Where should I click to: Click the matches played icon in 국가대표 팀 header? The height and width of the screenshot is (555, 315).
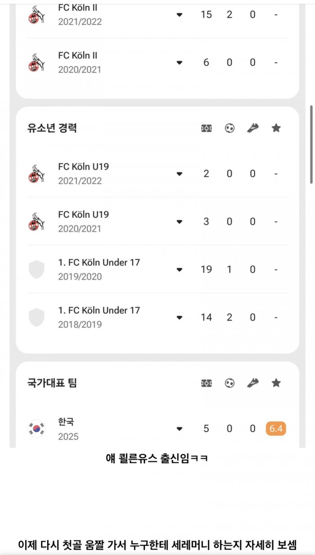[x=206, y=383]
